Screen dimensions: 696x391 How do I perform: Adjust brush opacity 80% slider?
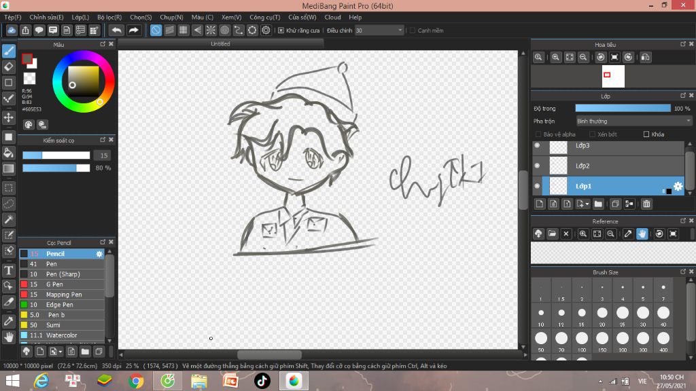coord(56,168)
